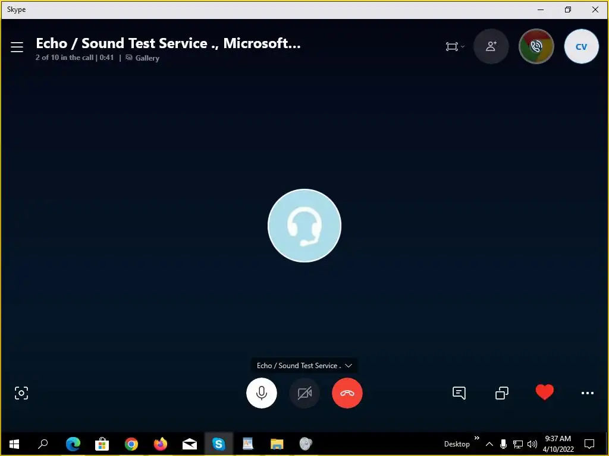The height and width of the screenshot is (456, 609).
Task: Open the Skype hamburger menu
Action: 17,47
